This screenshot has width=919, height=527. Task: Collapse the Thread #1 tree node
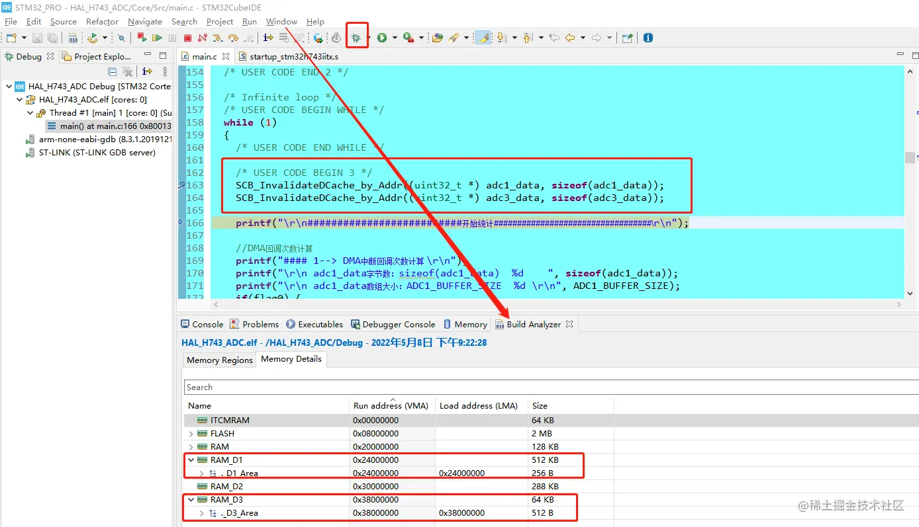tap(30, 113)
